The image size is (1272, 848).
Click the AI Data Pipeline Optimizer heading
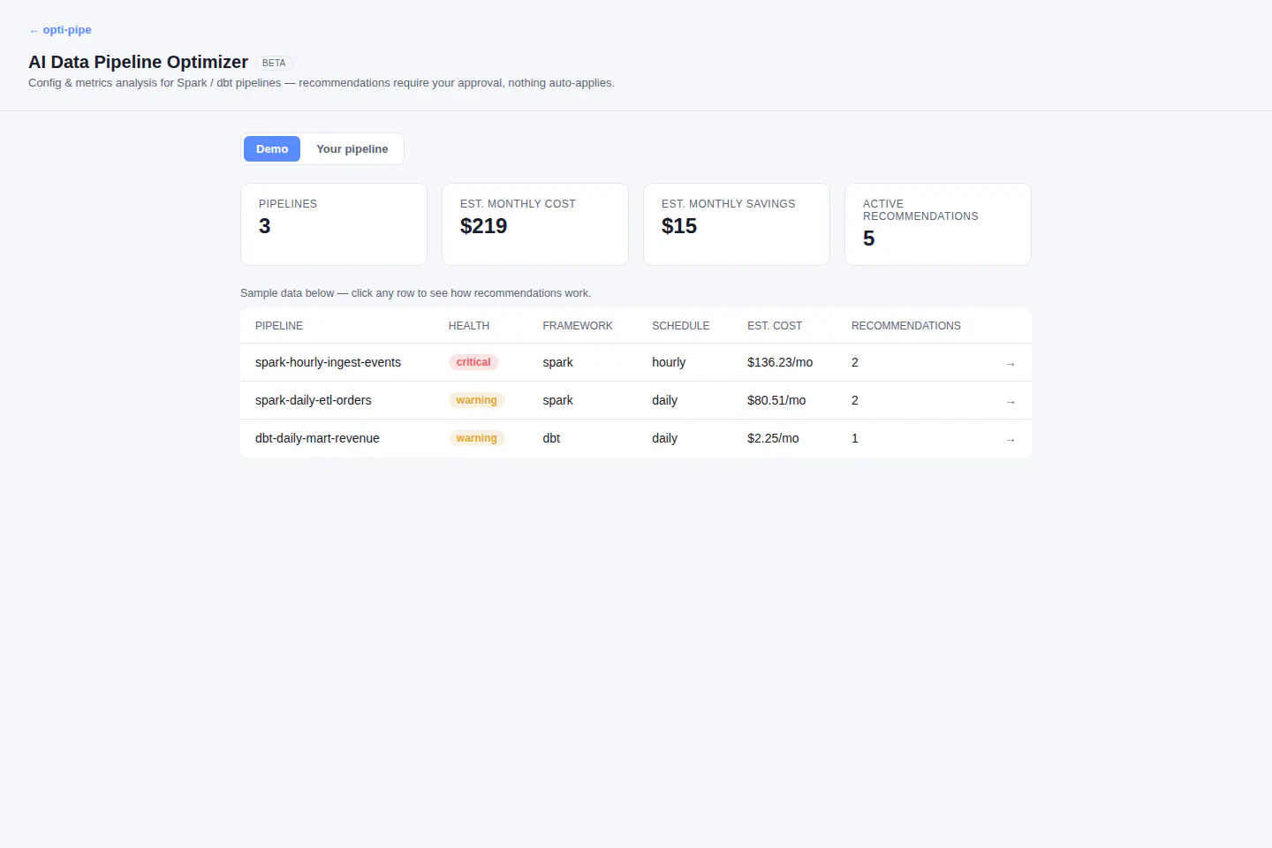(139, 62)
